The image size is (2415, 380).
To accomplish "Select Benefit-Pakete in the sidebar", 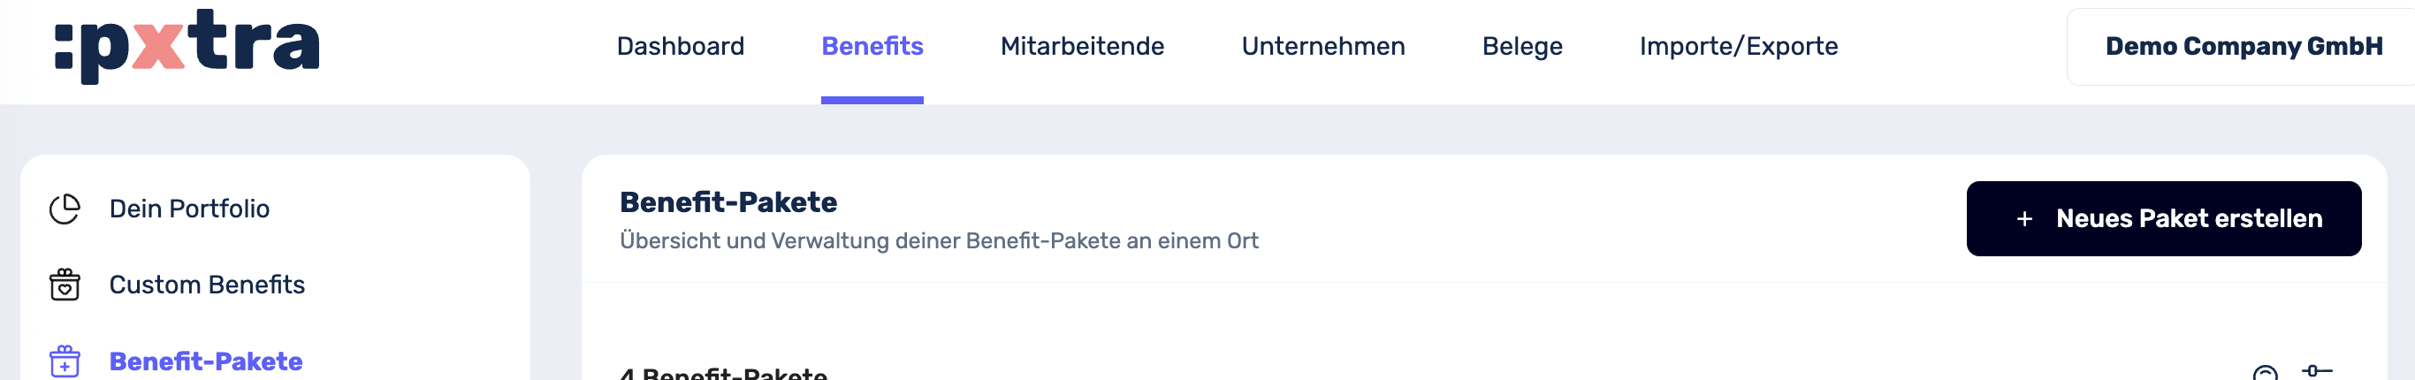I will coord(206,361).
